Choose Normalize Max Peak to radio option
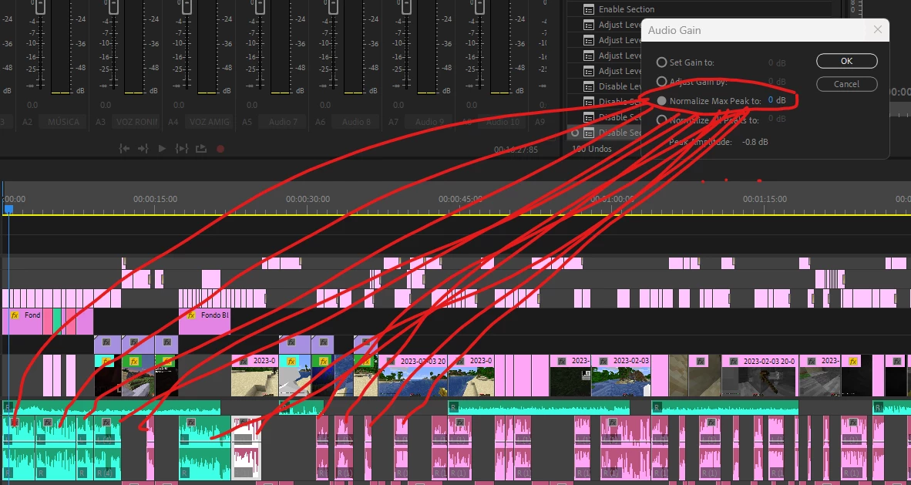Screen dimensions: 911x485 coord(661,100)
